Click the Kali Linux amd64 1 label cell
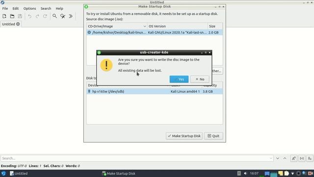The image size is (314, 177). [185, 91]
